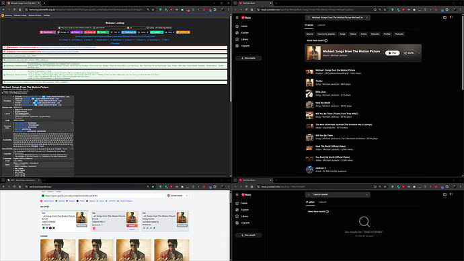The image size is (464, 261).
Task: Expand the options arrow on the album card
Action: [x=419, y=53]
